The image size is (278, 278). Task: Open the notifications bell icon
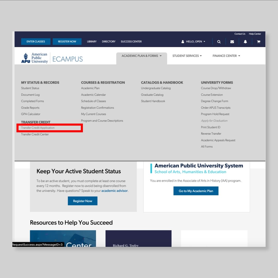(245, 42)
